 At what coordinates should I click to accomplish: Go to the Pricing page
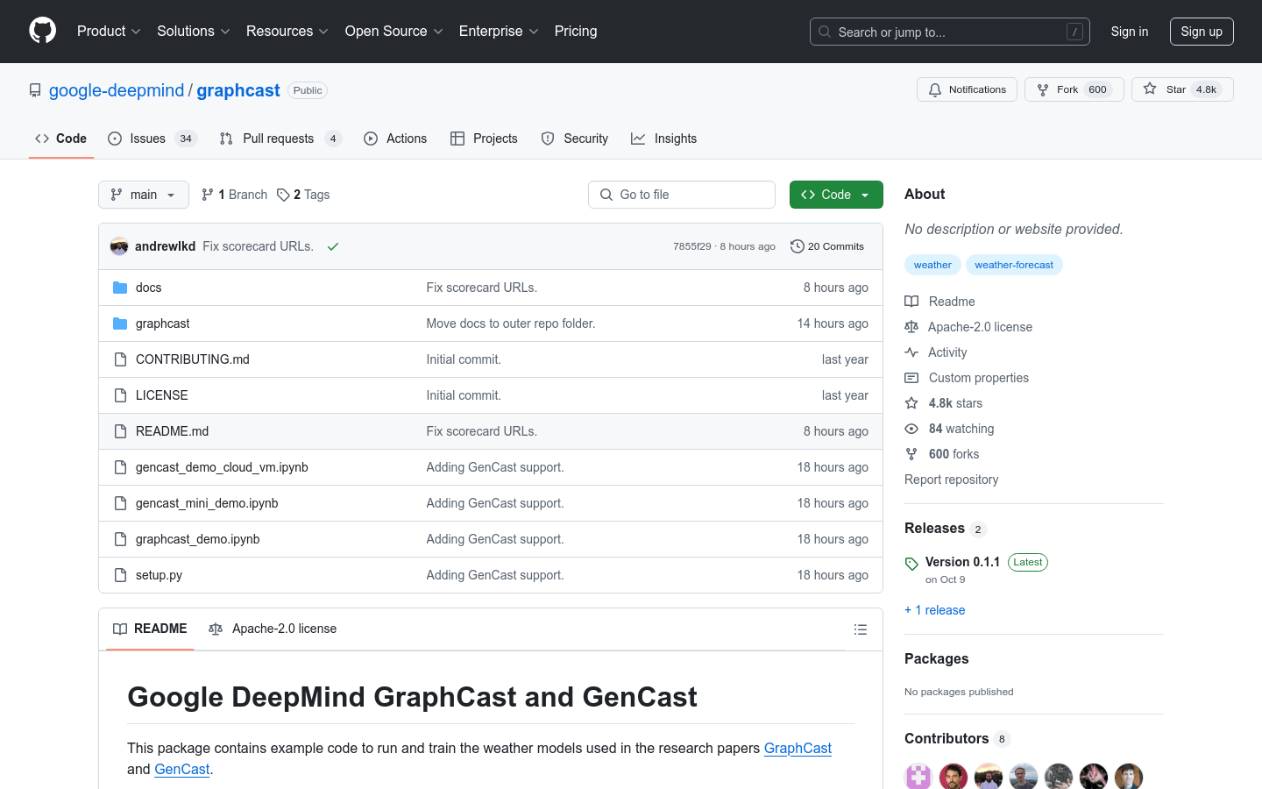tap(576, 31)
